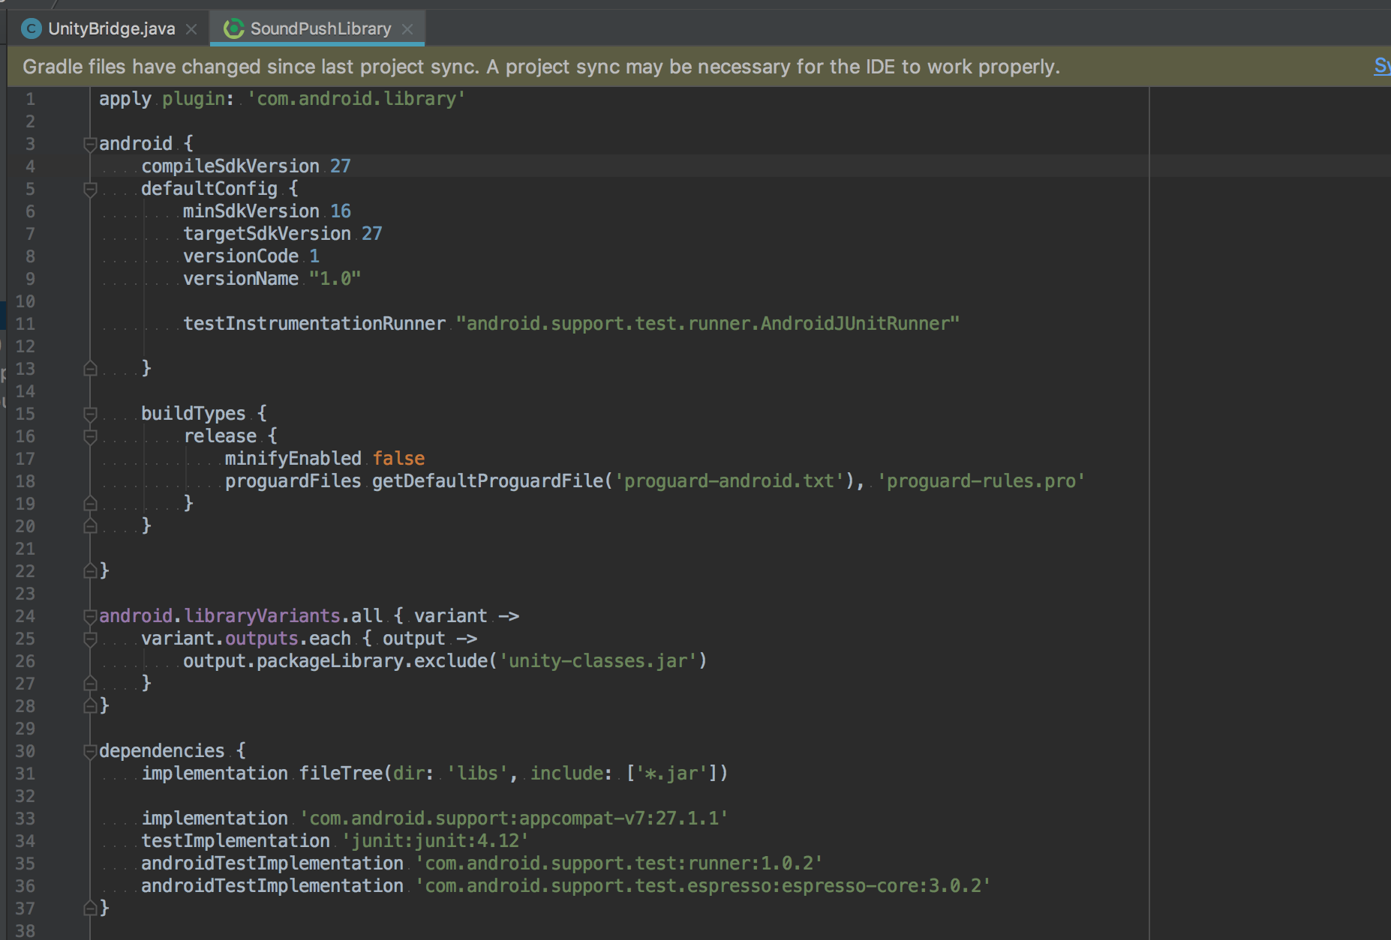1391x940 pixels.
Task: Click the apply keyword on line 1
Action: (125, 99)
